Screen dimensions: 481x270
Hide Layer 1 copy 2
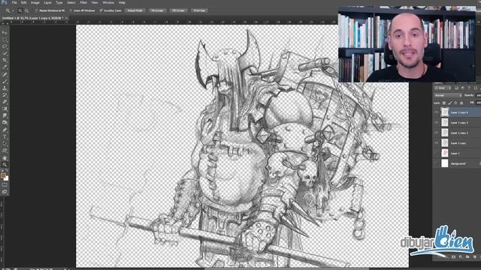436,133
